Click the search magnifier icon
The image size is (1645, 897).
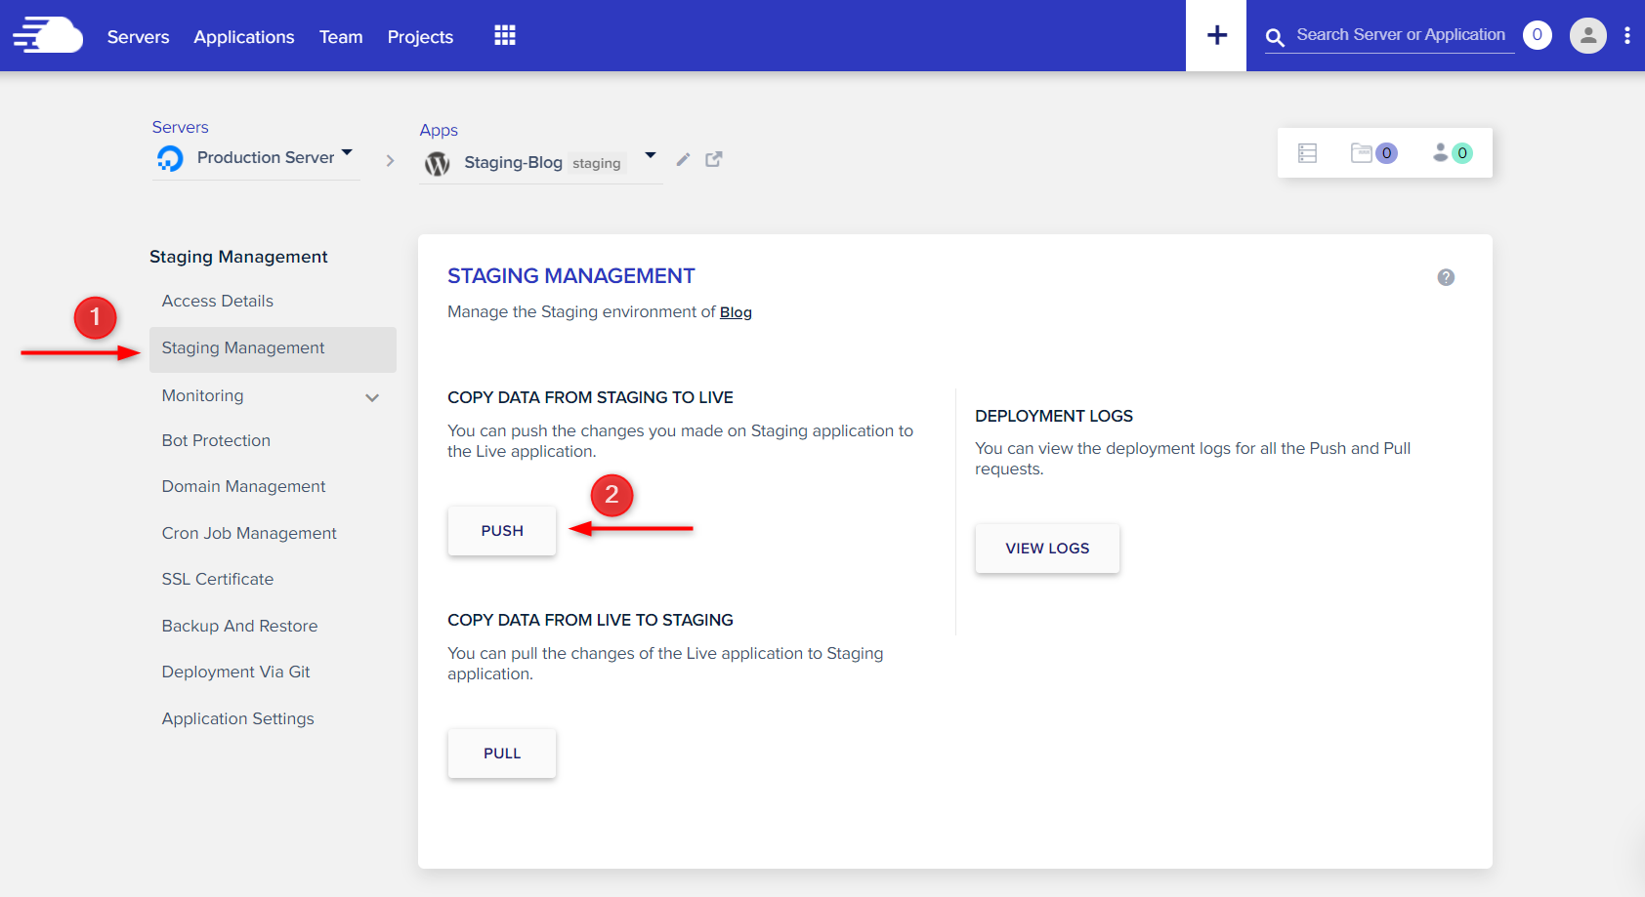[1275, 38]
